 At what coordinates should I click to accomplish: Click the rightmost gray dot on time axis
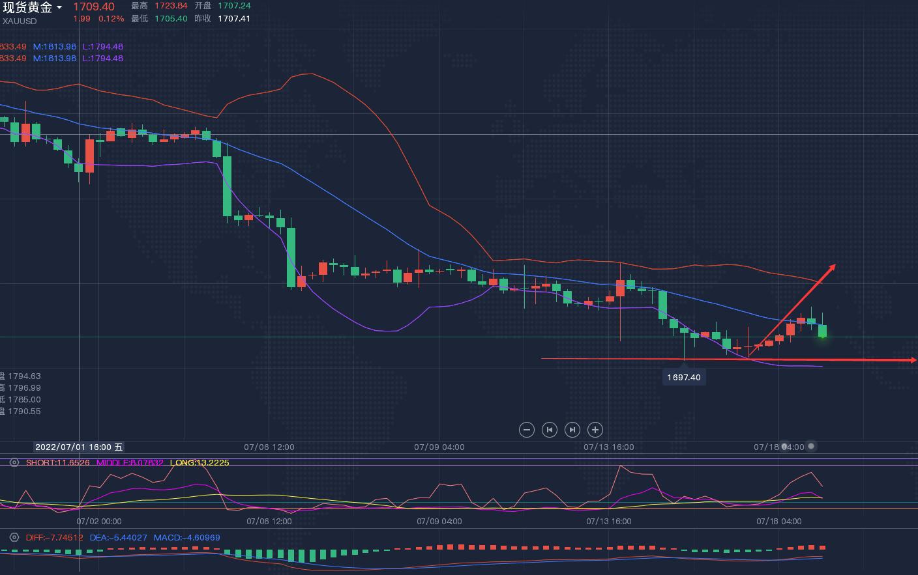click(811, 446)
